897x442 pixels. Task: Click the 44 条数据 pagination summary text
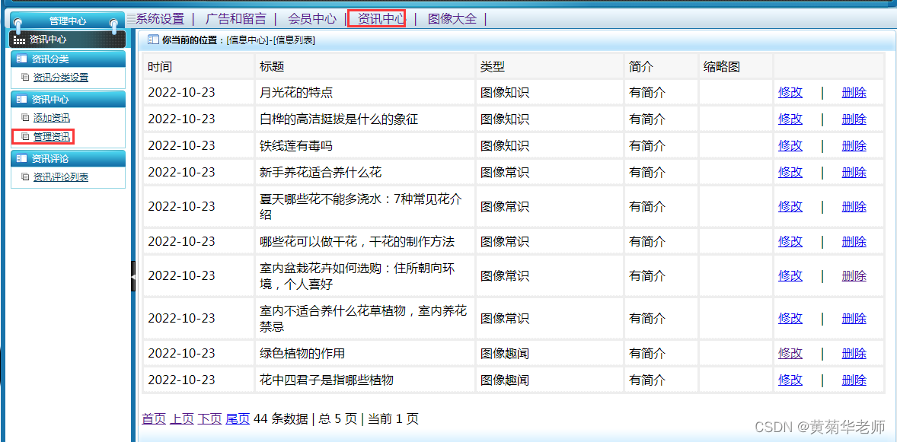280,419
